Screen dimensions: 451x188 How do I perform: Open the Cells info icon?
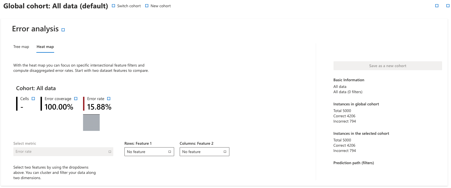coord(33,99)
